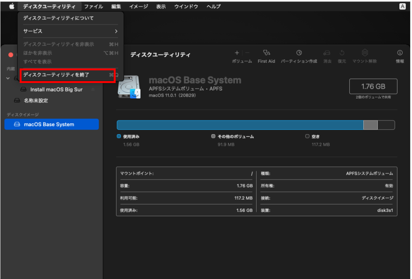The image size is (412, 279).
Task: Open the パーティション作成 partition tool
Action: [x=299, y=53]
